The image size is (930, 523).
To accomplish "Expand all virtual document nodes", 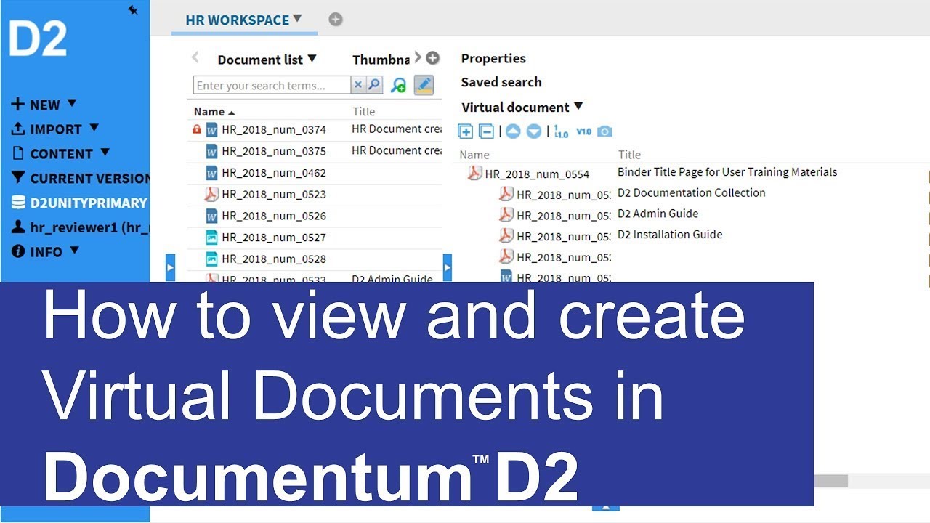I will click(466, 131).
